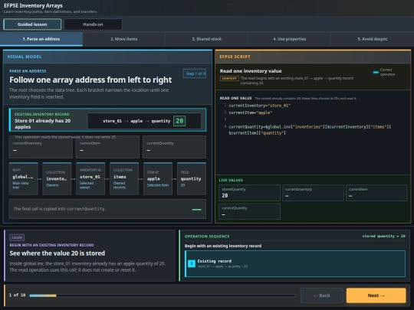Click the 'store_01 → apple → quantity' path
The height and width of the screenshot is (310, 414).
136,121
